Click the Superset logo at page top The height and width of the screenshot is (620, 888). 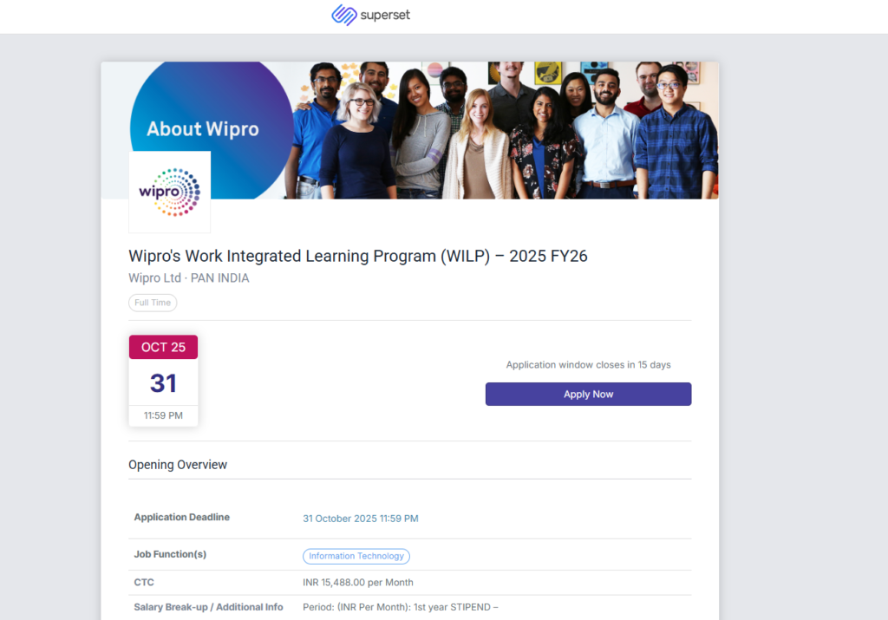pos(370,15)
